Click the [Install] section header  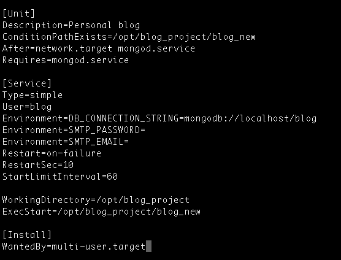coord(27,235)
